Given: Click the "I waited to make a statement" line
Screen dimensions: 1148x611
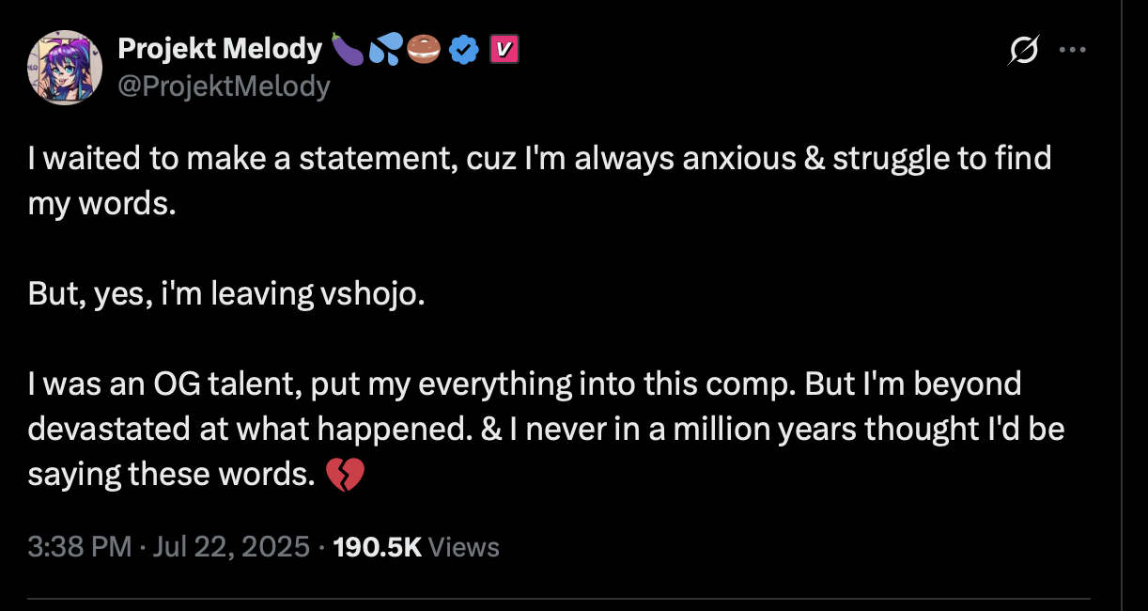Looking at the screenshot, I should 538,158.
